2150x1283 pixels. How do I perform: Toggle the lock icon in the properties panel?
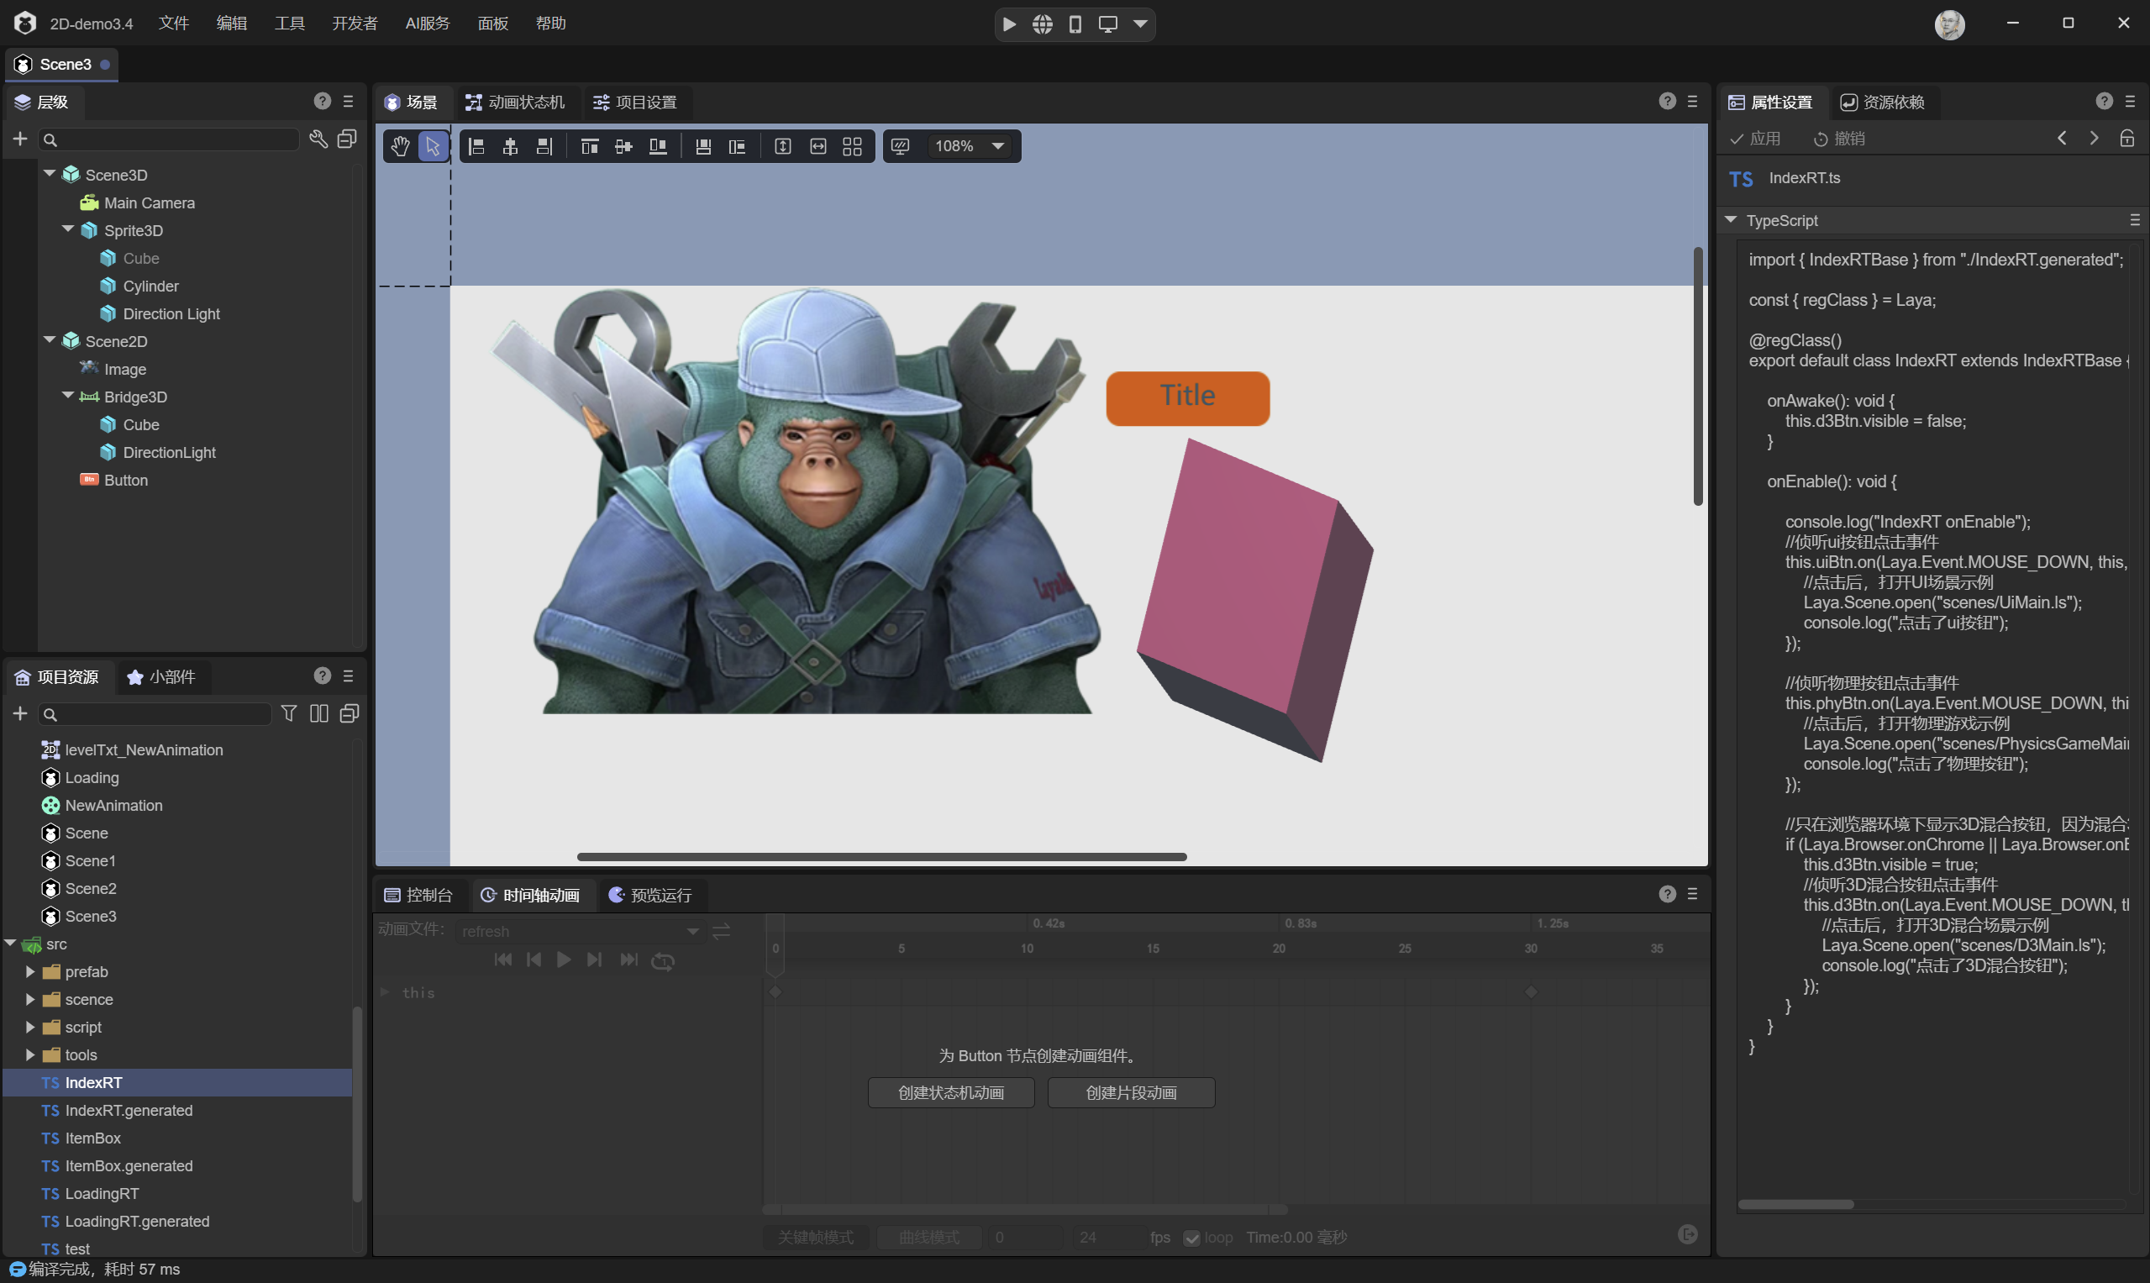pyautogui.click(x=2127, y=139)
